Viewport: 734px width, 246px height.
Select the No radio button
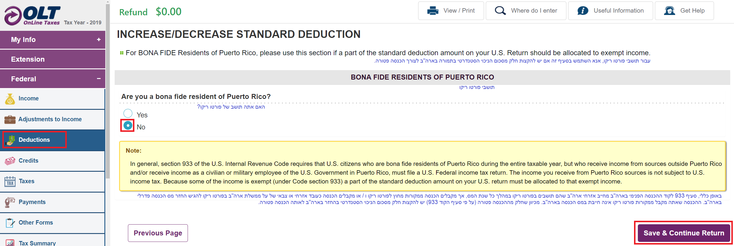128,125
